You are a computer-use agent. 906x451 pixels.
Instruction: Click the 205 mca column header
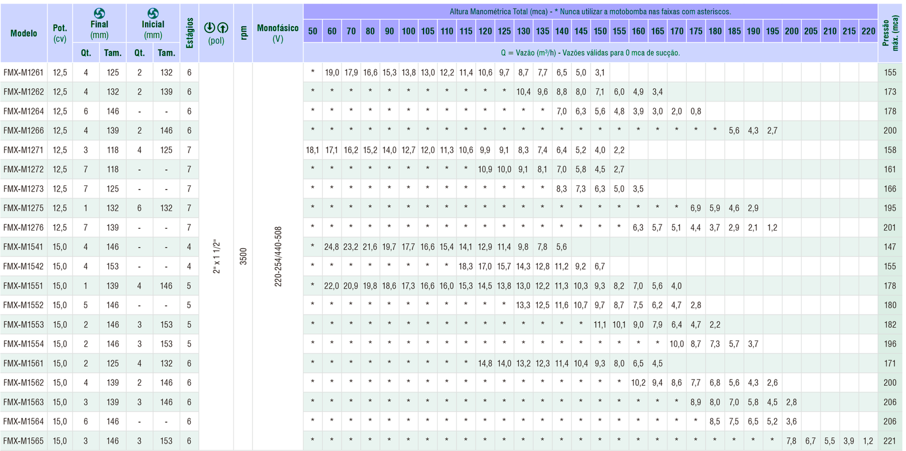[x=811, y=31]
